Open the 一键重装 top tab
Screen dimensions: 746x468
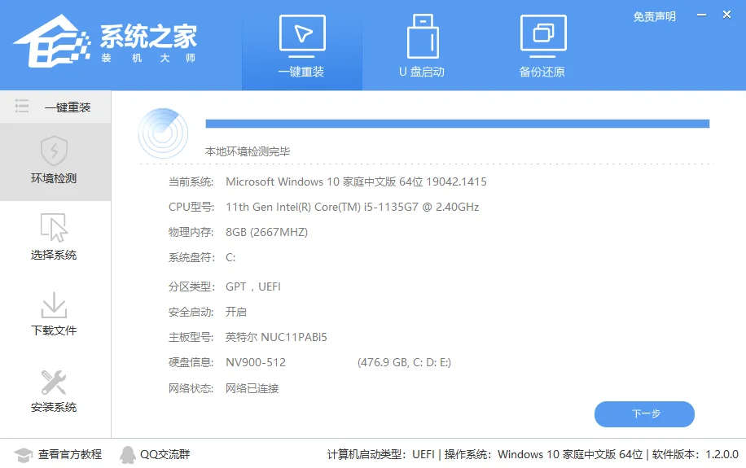pos(301,46)
